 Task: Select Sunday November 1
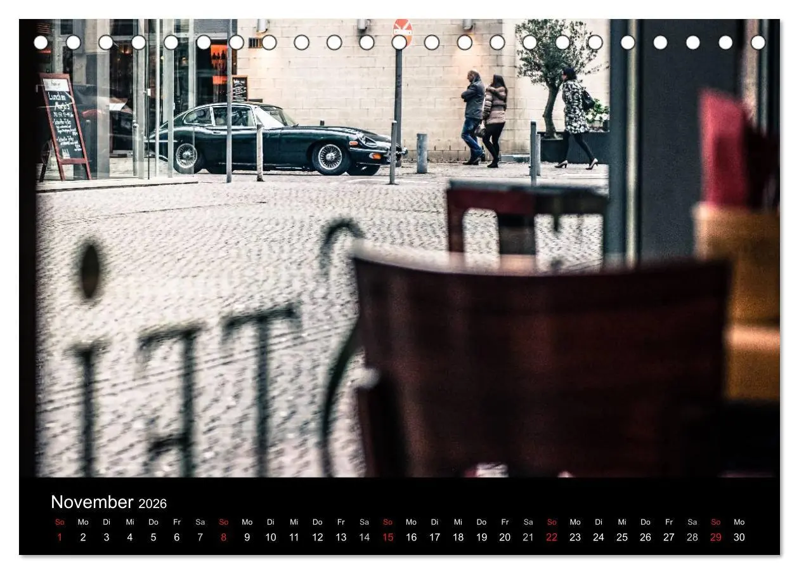(x=60, y=537)
